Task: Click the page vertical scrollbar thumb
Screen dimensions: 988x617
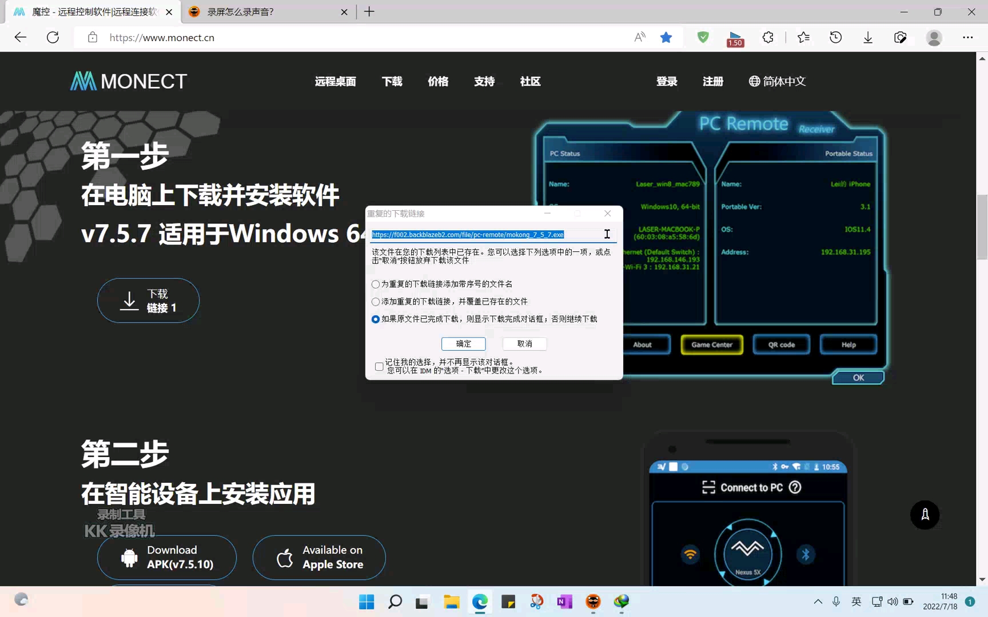Action: [982, 227]
